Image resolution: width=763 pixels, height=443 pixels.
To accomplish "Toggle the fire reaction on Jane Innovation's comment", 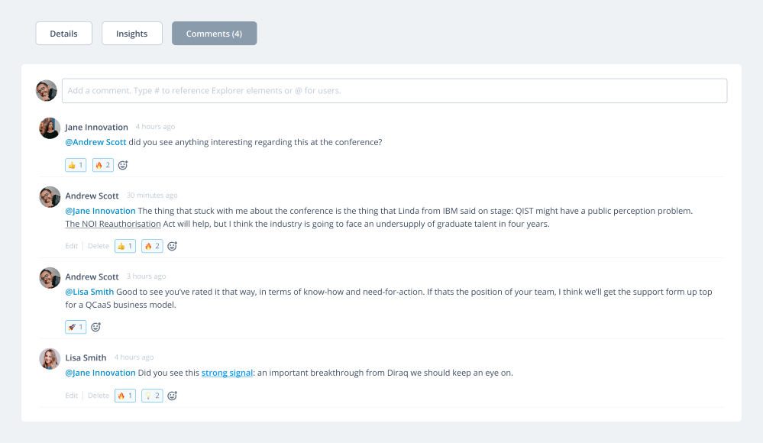I will click(x=102, y=165).
